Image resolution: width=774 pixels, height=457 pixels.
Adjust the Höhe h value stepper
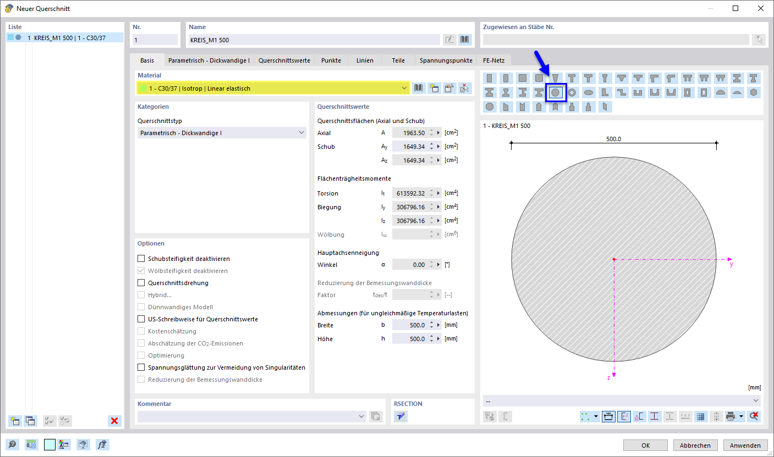coord(432,339)
